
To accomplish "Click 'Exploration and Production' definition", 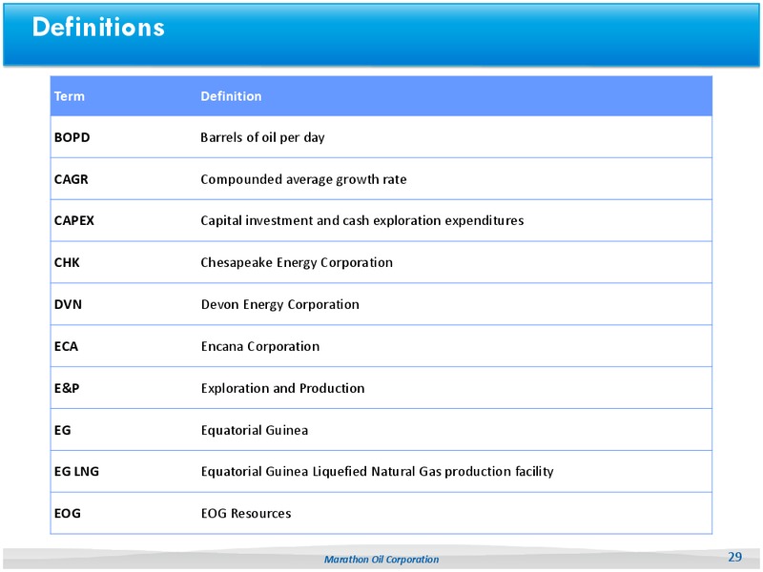I will tap(282, 388).
